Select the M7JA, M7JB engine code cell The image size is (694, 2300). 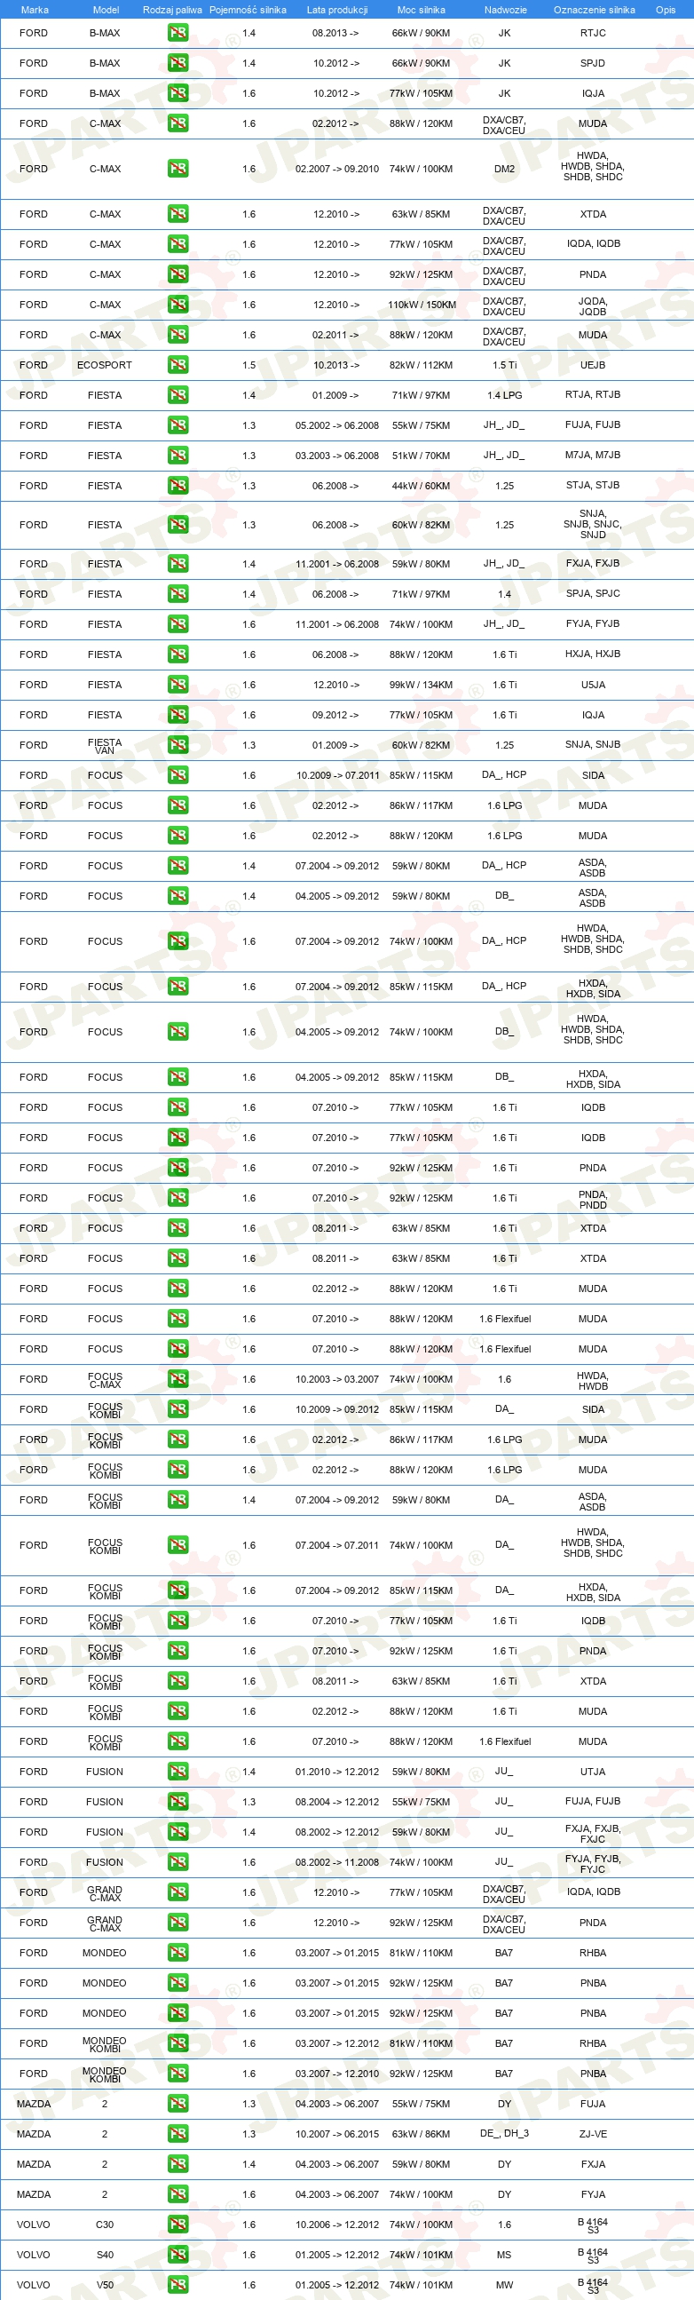(x=593, y=456)
